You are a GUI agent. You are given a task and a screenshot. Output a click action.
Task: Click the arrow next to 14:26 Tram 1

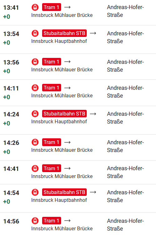67,142
